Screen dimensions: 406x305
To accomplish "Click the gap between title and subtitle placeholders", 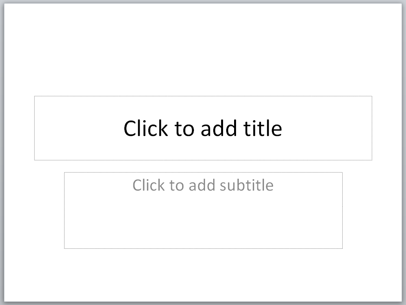I will coord(203,166).
